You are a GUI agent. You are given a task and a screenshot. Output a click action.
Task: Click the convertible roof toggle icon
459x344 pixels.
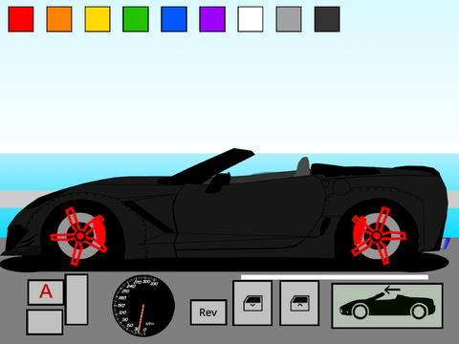click(x=387, y=306)
